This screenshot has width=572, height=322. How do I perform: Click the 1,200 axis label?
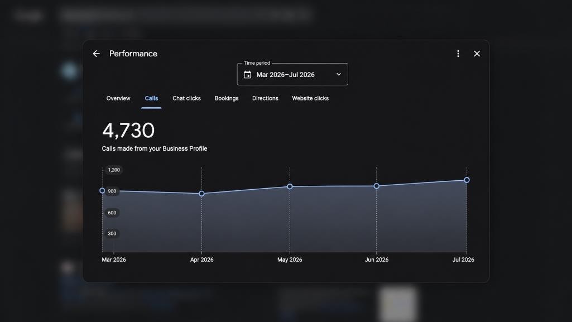coord(114,170)
